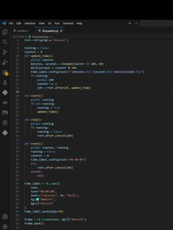Viewport: 173px width, 230px height.
Task: Click "job = root.after(10, update_time)"
Action: click(64, 88)
